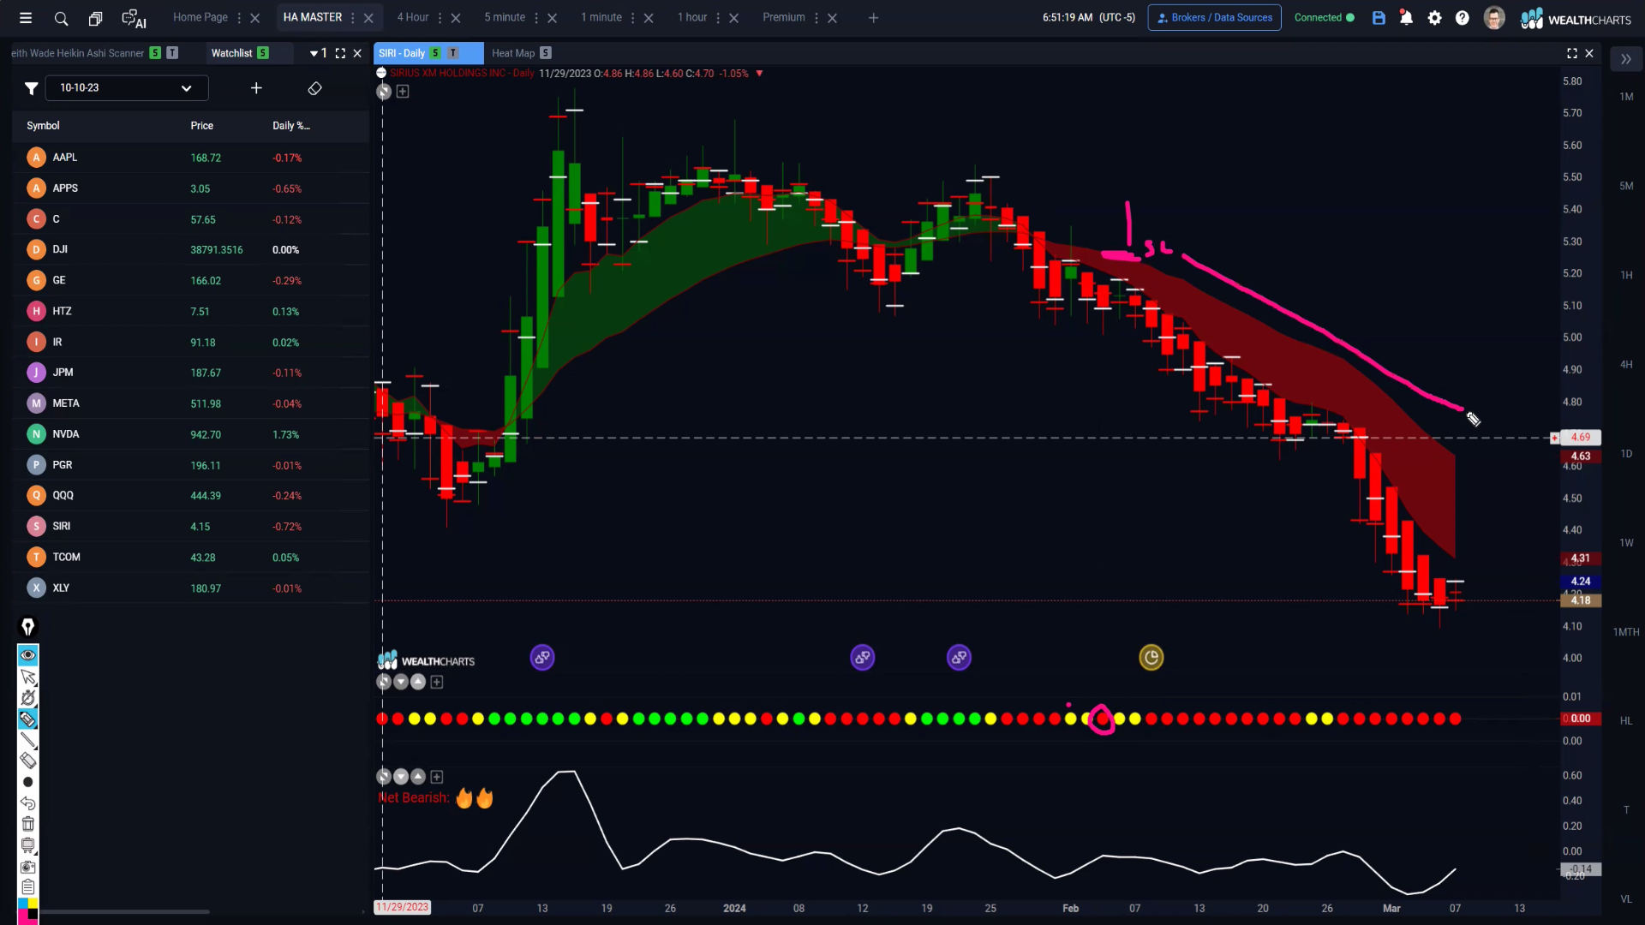Viewport: 1645px width, 925px height.
Task: Open the drawing pen nib tool
Action: tap(27, 627)
